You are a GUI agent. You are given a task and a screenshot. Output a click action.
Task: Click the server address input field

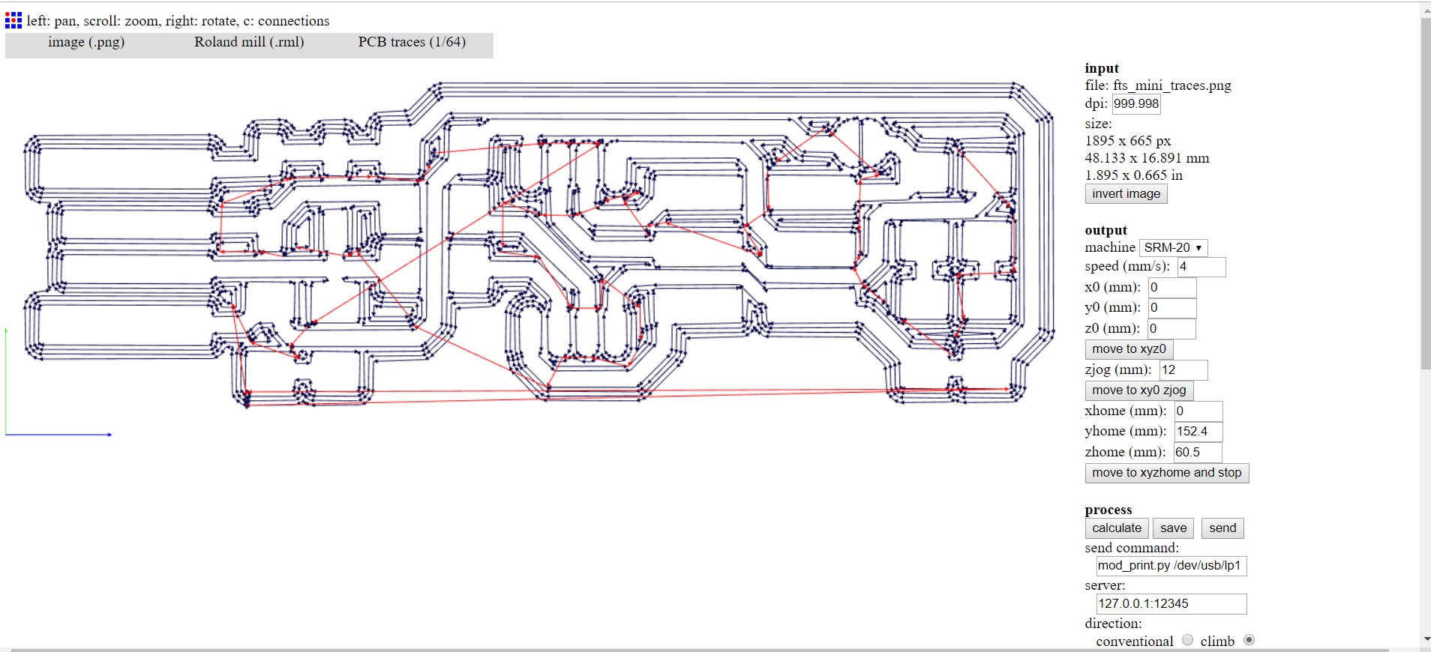point(1171,604)
